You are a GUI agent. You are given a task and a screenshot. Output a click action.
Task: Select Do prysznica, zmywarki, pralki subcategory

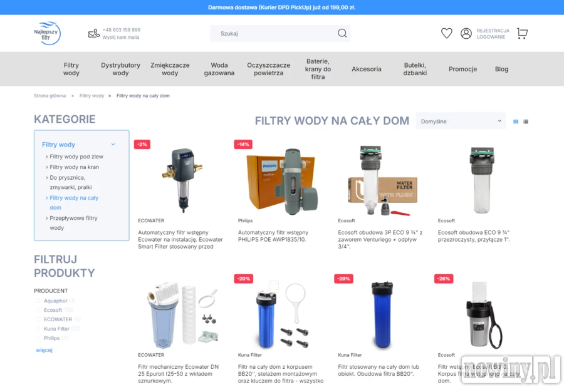[70, 182]
